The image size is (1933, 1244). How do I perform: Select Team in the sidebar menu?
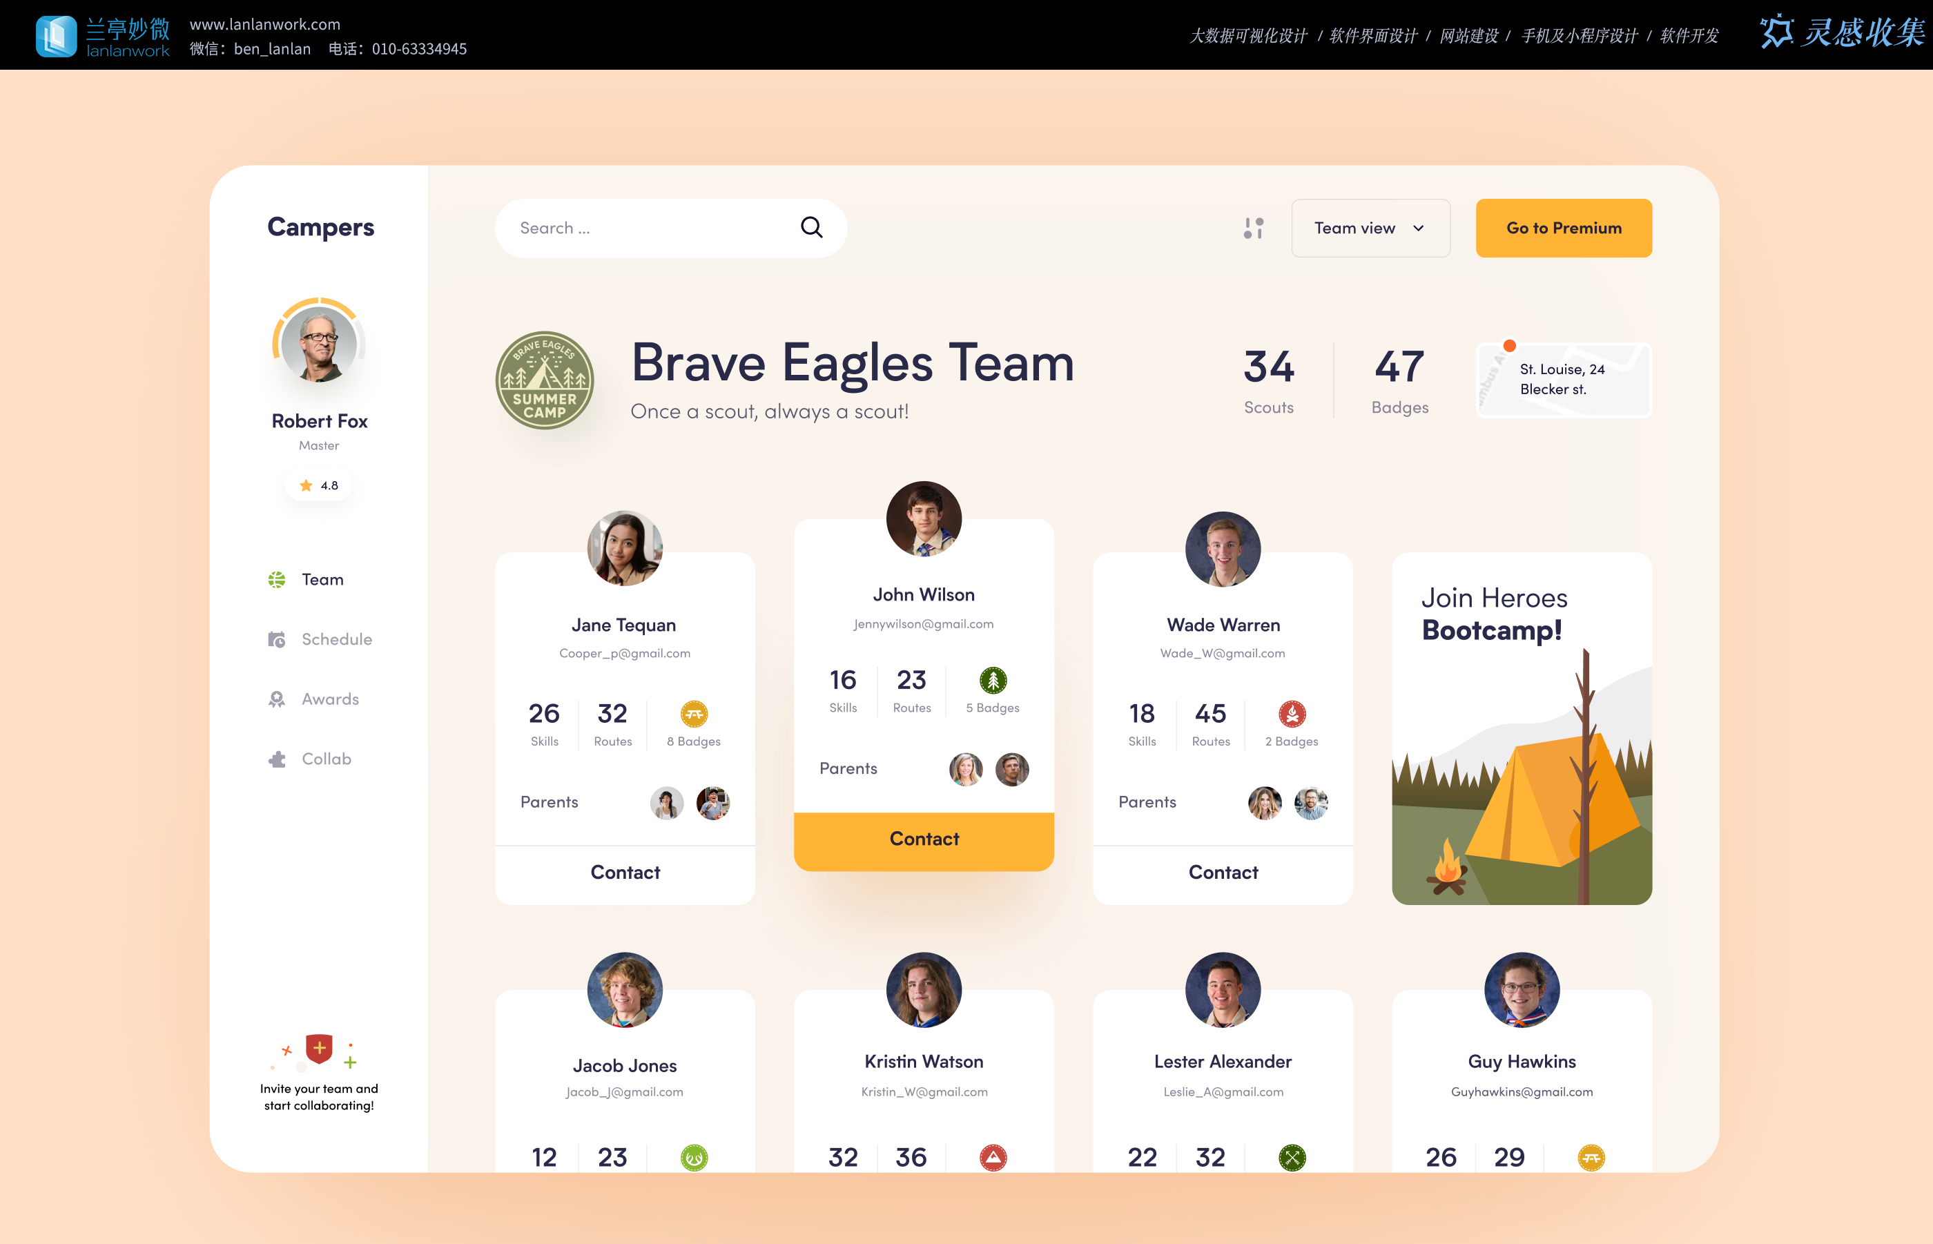[322, 579]
